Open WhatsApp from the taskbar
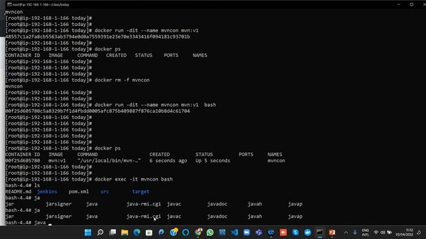This screenshot has height=239, width=426. [x=210, y=232]
